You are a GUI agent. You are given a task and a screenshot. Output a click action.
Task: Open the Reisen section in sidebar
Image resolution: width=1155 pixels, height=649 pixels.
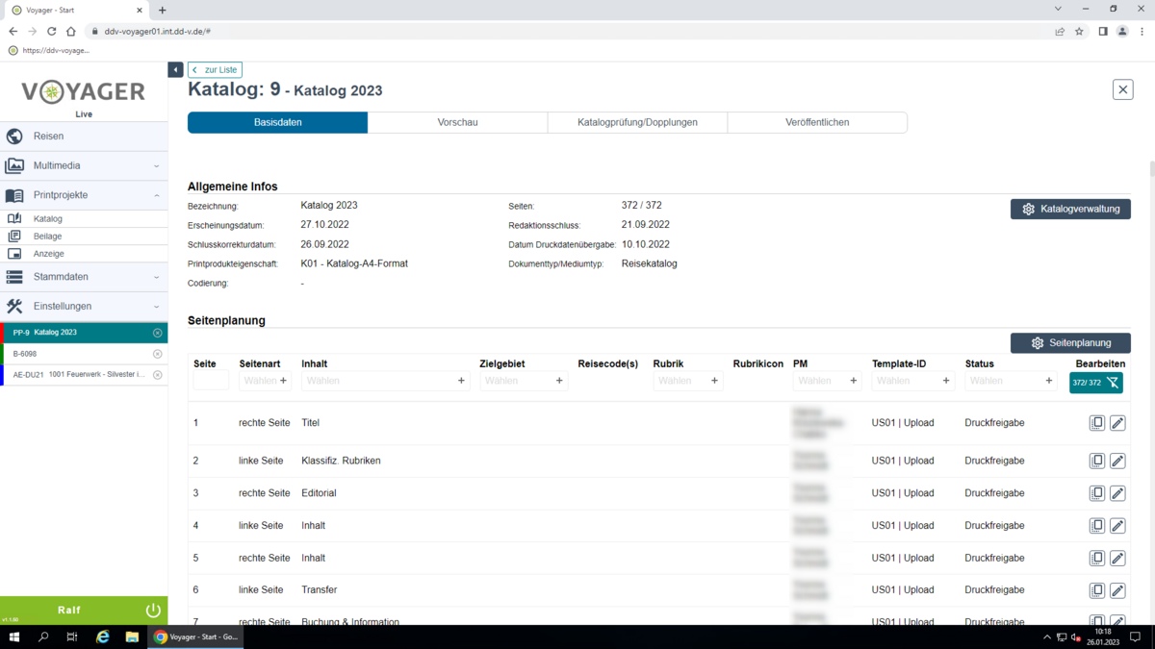click(x=84, y=137)
